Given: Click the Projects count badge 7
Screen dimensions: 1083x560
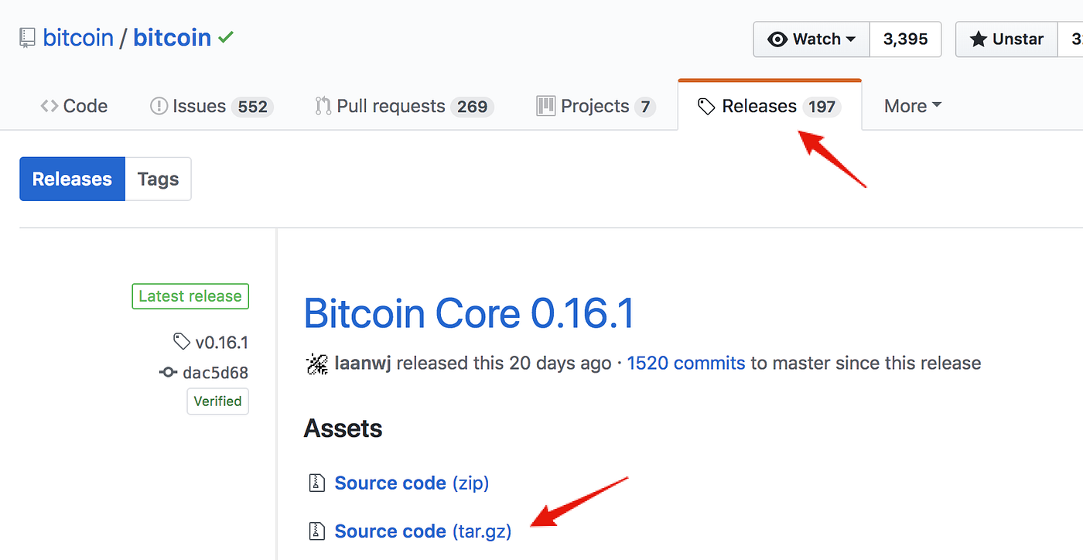Looking at the screenshot, I should [x=645, y=107].
